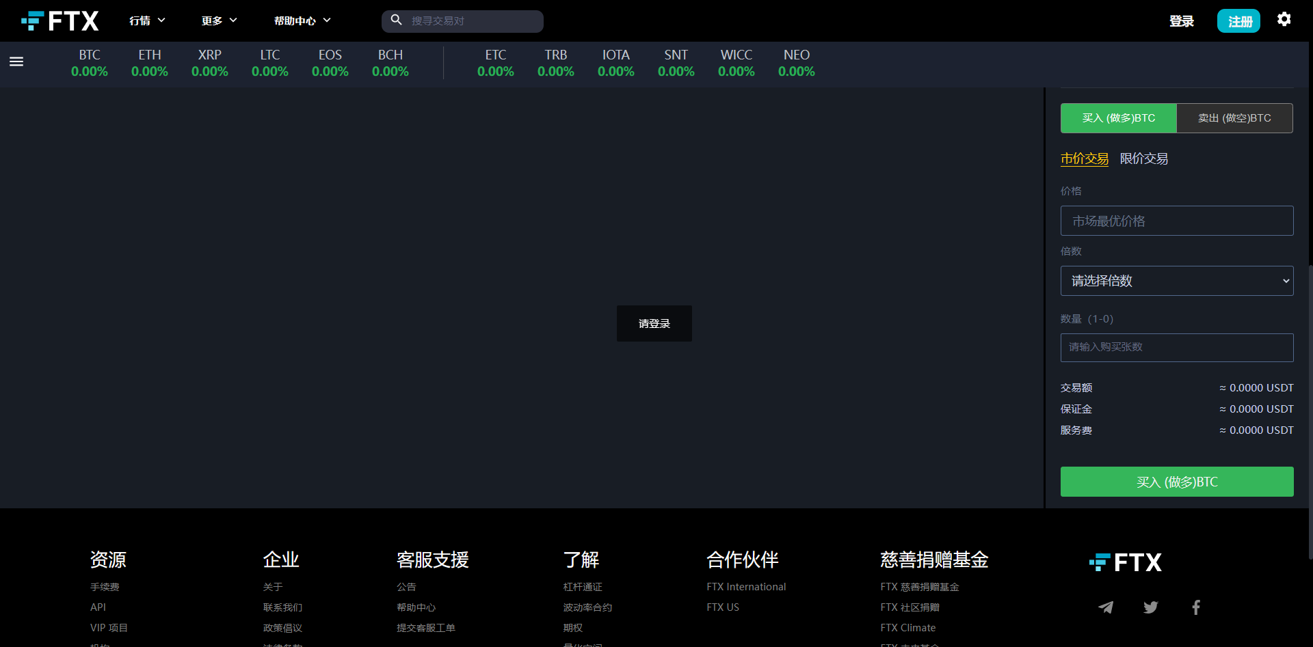This screenshot has height=647, width=1313.
Task: Submit the green 买入 (做多)BTC order button
Action: [1177, 482]
